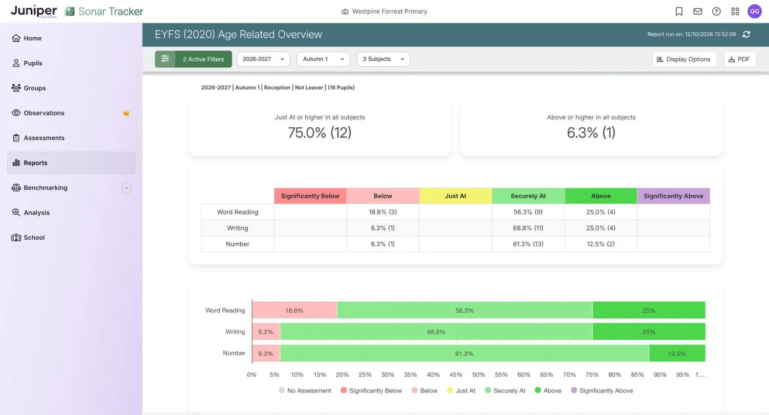Open the GG user avatar
769x415 pixels.
click(755, 11)
